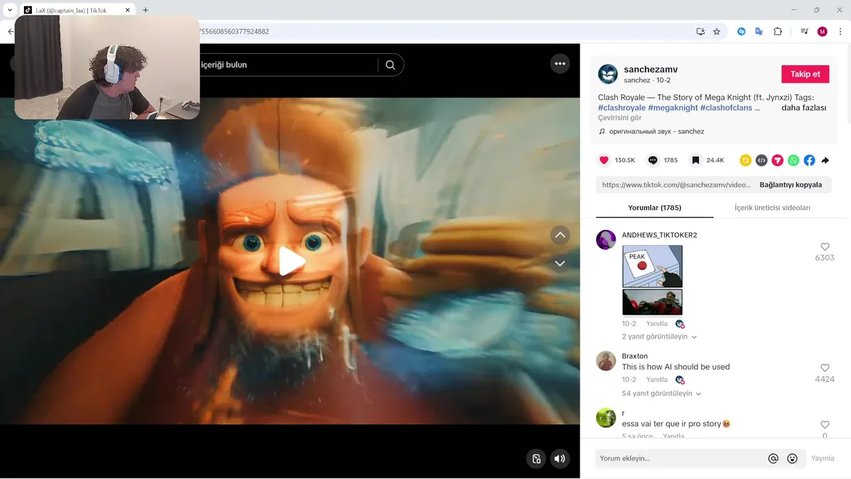Open Braxton's profile avatar
This screenshot has width=851, height=479.
[x=606, y=361]
